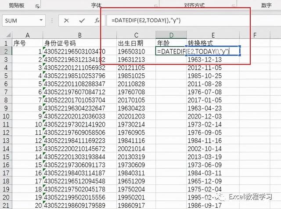Click converted date cell 1976-09-05
281x209 pixels.
(213, 133)
